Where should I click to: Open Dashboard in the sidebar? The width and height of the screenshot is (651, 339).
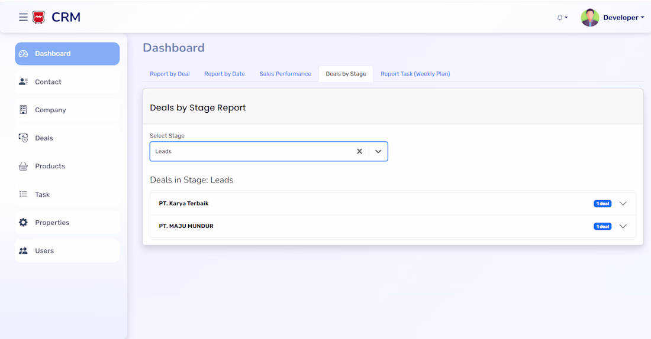click(67, 54)
